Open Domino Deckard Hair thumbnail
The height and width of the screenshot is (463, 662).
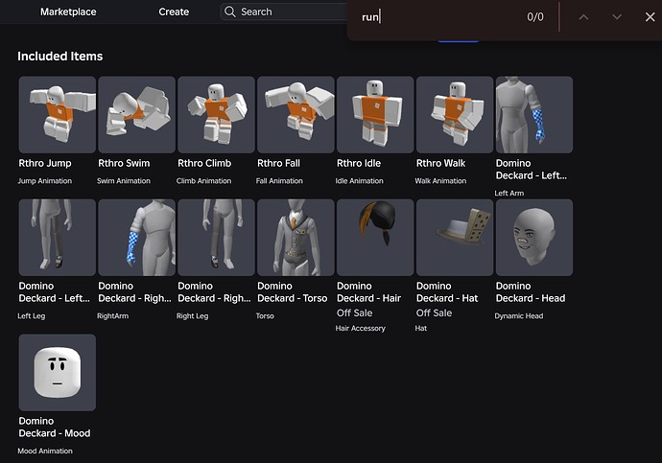click(375, 238)
